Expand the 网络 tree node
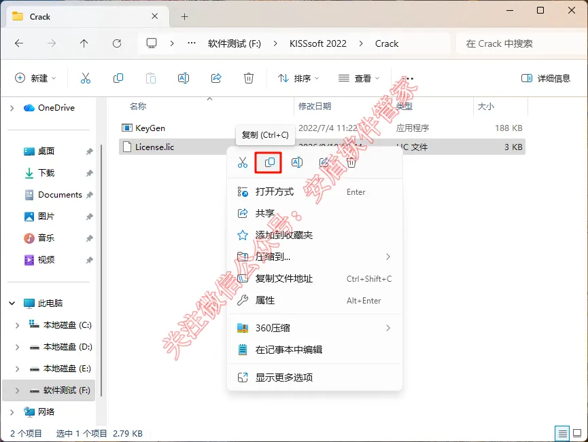Image resolution: width=588 pixels, height=442 pixels. tap(12, 412)
